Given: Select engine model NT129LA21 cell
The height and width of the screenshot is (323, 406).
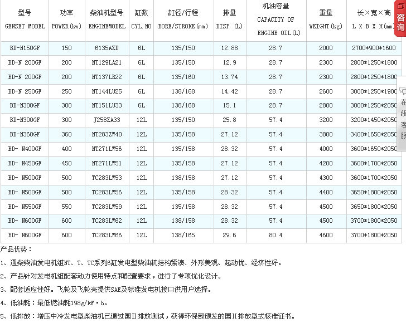Looking at the screenshot, I should (107, 63).
